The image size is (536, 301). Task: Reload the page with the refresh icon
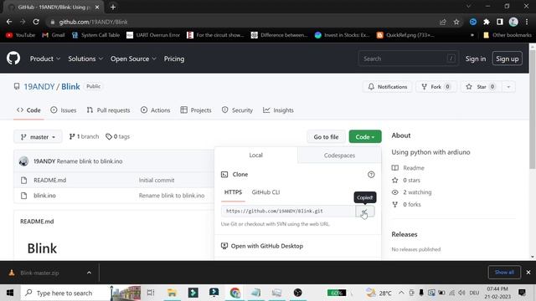[x=36, y=22]
